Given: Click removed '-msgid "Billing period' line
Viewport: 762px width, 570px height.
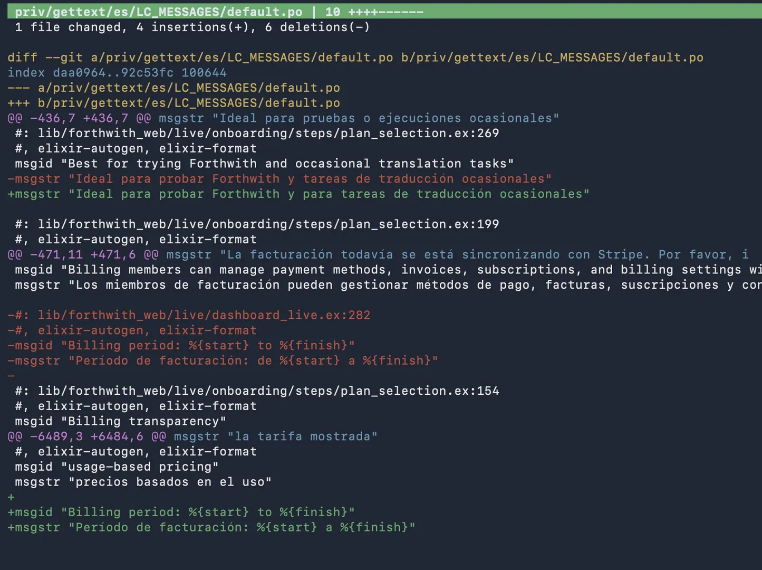Looking at the screenshot, I should tap(181, 345).
